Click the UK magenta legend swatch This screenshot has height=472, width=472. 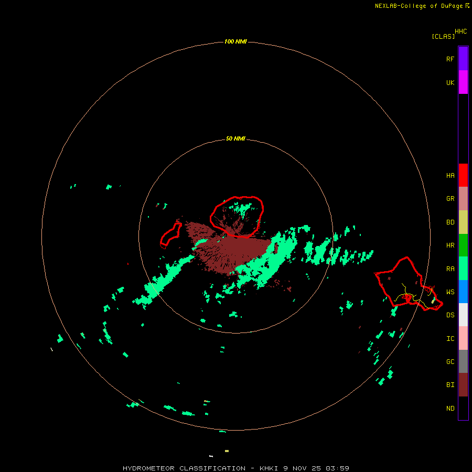point(463,82)
